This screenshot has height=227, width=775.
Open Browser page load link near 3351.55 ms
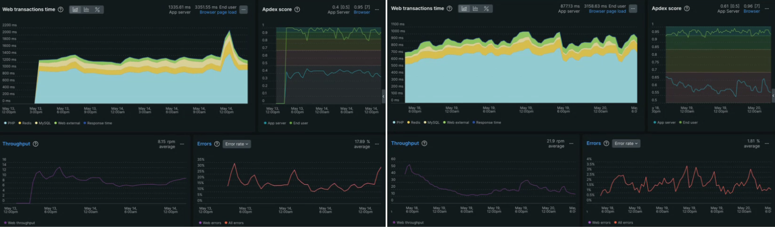click(218, 12)
